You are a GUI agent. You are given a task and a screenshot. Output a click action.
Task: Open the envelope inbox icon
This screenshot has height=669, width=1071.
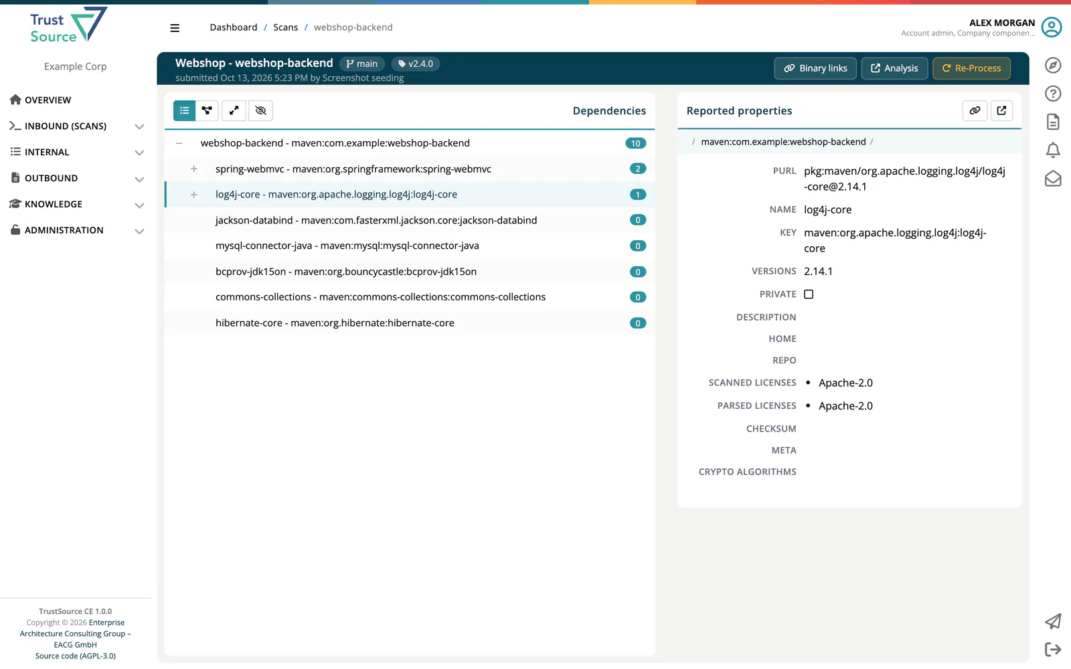pos(1053,179)
